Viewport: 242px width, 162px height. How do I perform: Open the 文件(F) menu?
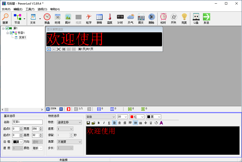coord(6,9)
